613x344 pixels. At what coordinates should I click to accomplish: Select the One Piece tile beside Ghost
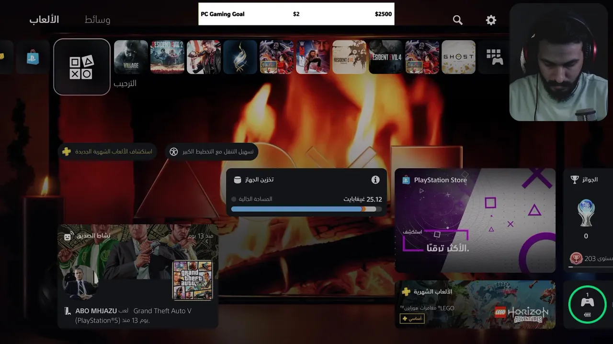tap(422, 57)
